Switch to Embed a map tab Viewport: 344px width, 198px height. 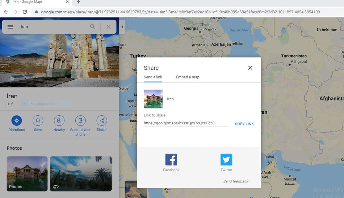pyautogui.click(x=188, y=77)
